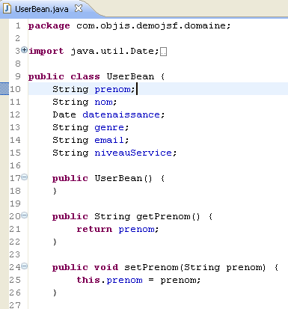This screenshot has width=288, height=309.
Task: Click class name 'UserBean' on line 9
Action: tap(130, 76)
